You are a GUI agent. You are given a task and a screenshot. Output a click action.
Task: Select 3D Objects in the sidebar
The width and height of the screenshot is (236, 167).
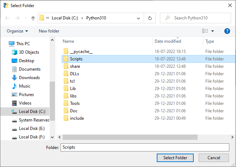coord(29,52)
